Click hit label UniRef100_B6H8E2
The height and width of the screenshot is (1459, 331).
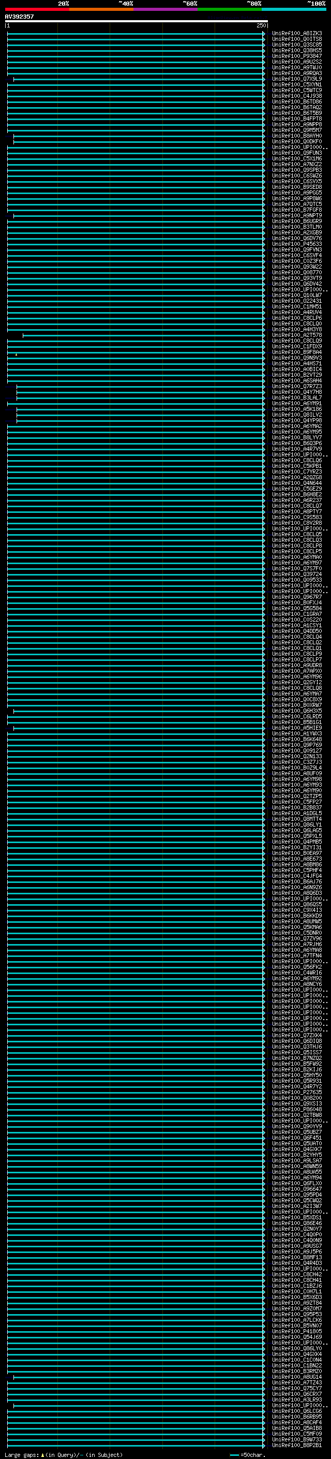(297, 494)
